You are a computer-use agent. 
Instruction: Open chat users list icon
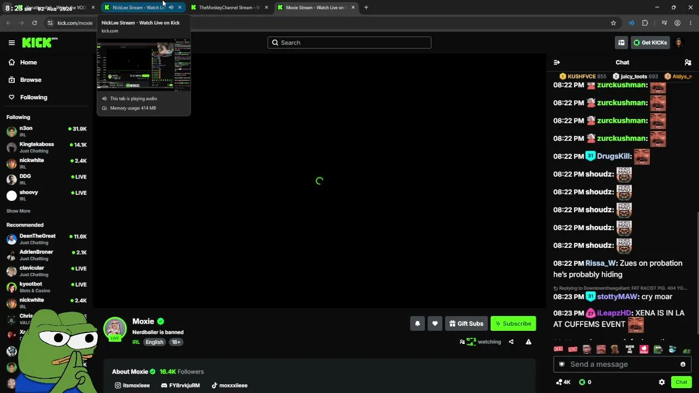[688, 62]
